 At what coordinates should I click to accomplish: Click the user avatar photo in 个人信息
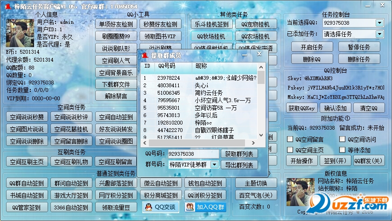pos(19,33)
